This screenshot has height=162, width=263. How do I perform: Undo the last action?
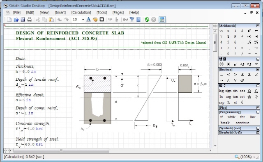pyautogui.click(x=60, y=20)
